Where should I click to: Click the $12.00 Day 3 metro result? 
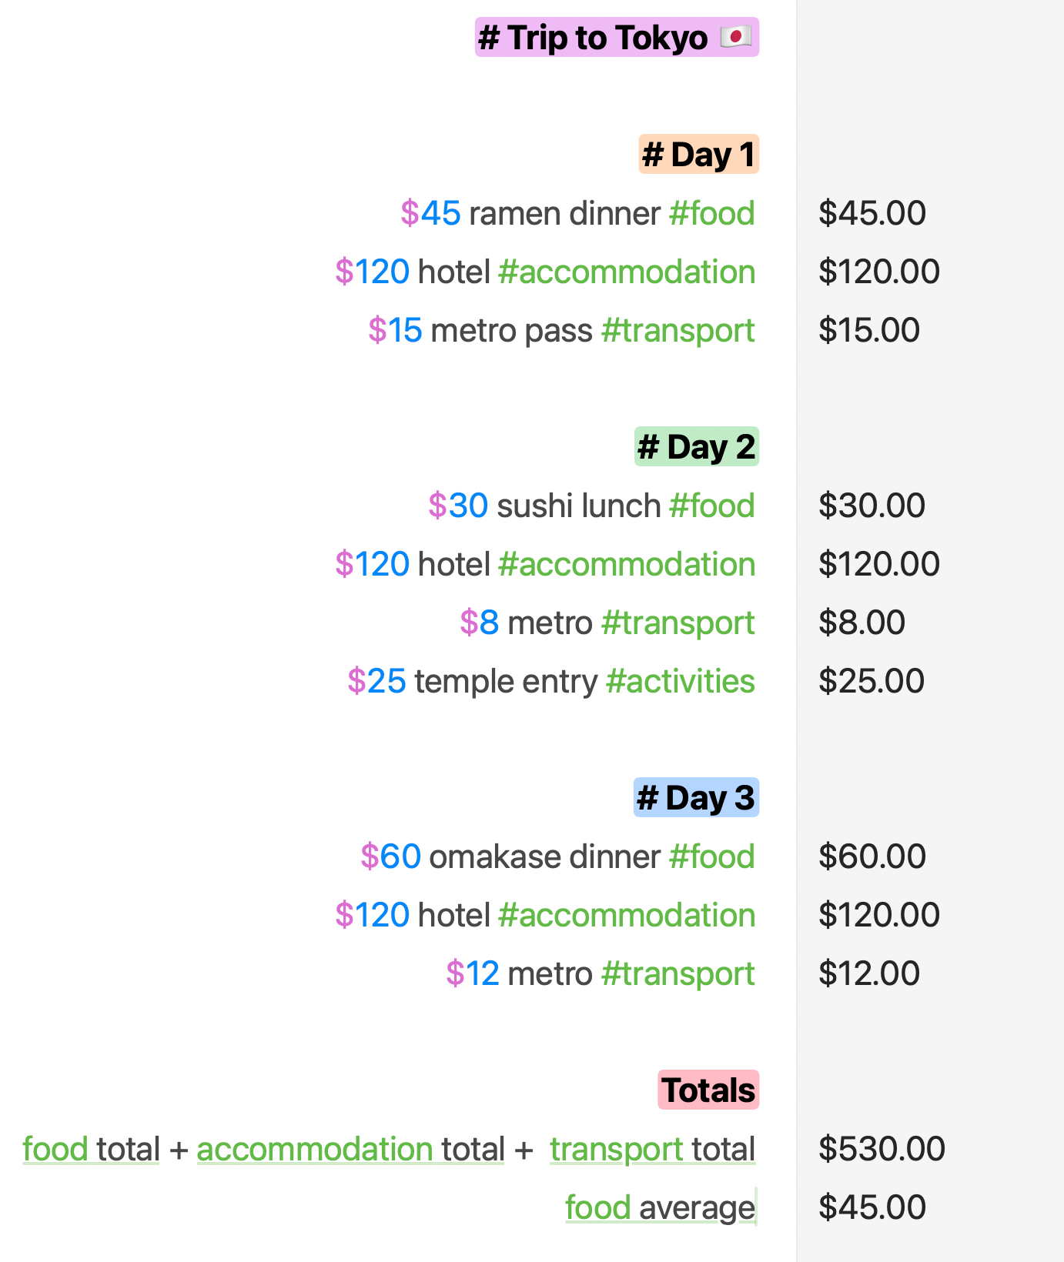point(868,973)
